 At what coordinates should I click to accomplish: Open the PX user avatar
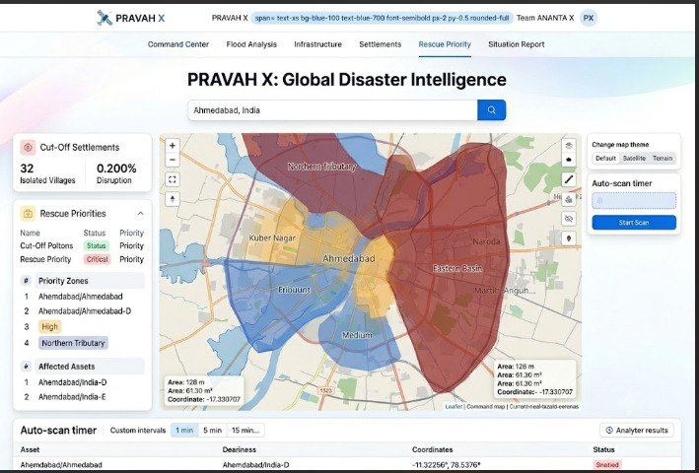click(589, 18)
